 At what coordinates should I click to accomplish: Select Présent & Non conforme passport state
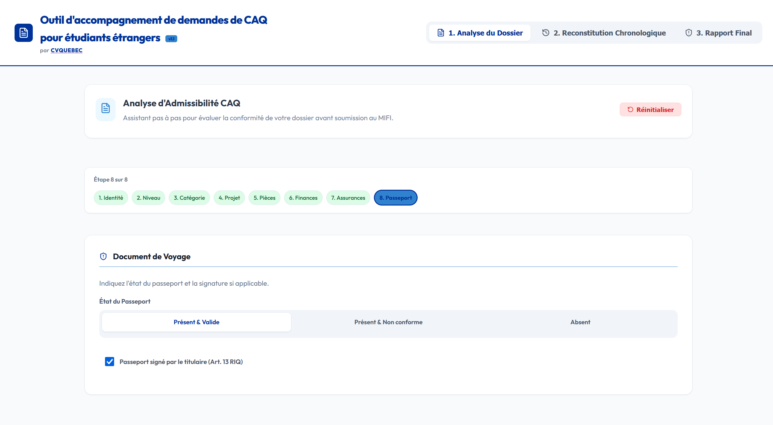pos(388,322)
